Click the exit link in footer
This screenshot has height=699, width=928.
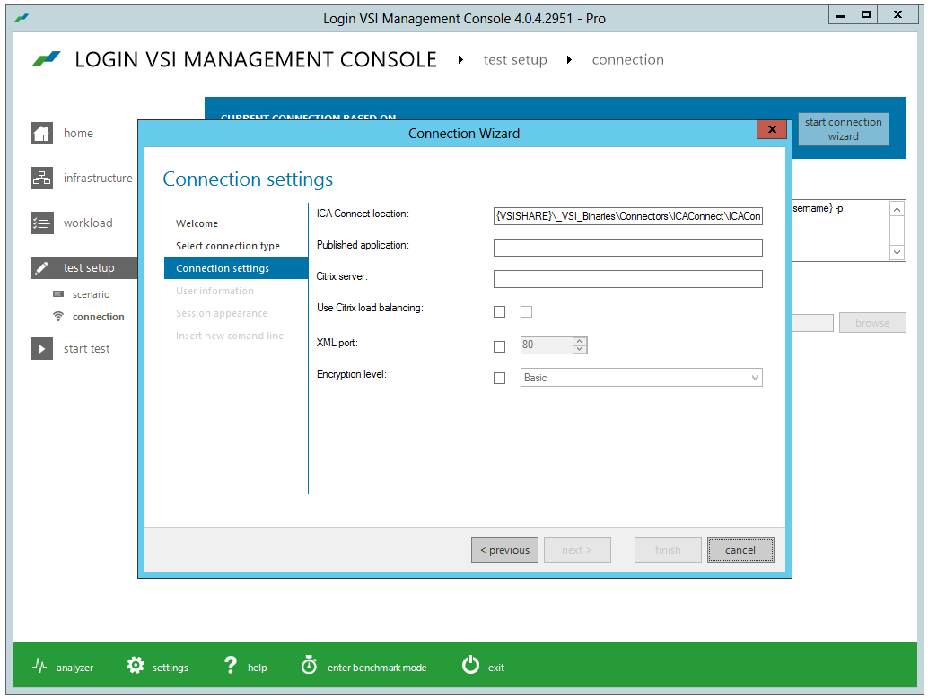(x=496, y=668)
